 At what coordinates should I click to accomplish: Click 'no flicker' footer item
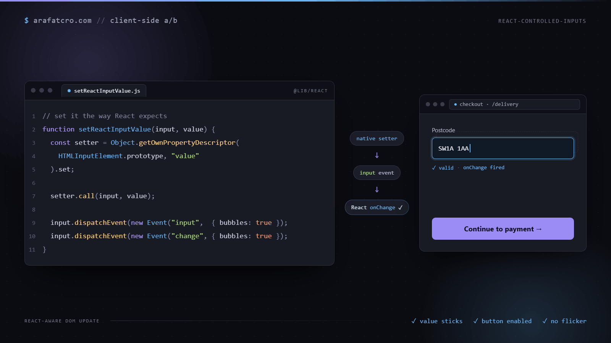(569, 321)
